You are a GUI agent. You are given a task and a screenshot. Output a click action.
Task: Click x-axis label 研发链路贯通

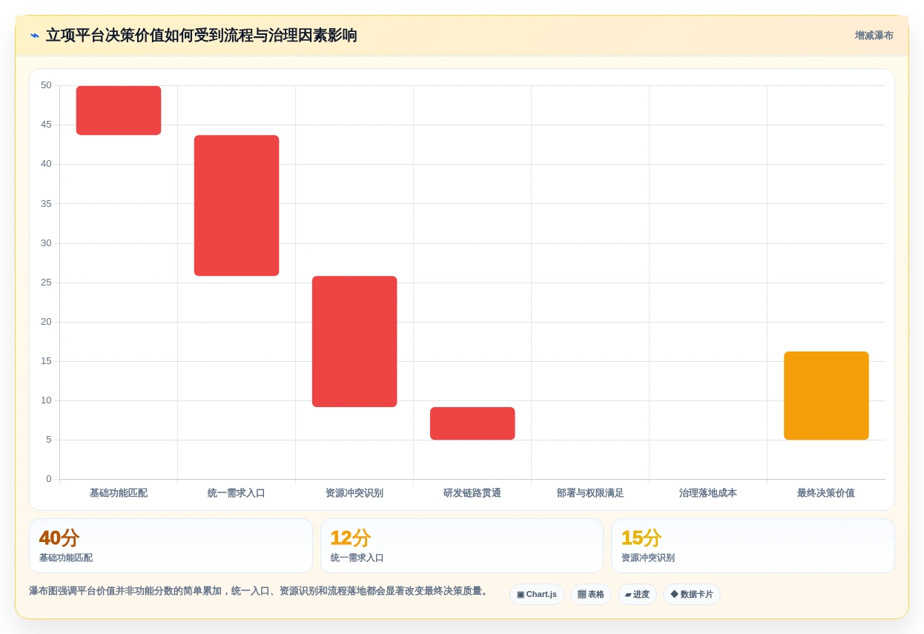472,493
